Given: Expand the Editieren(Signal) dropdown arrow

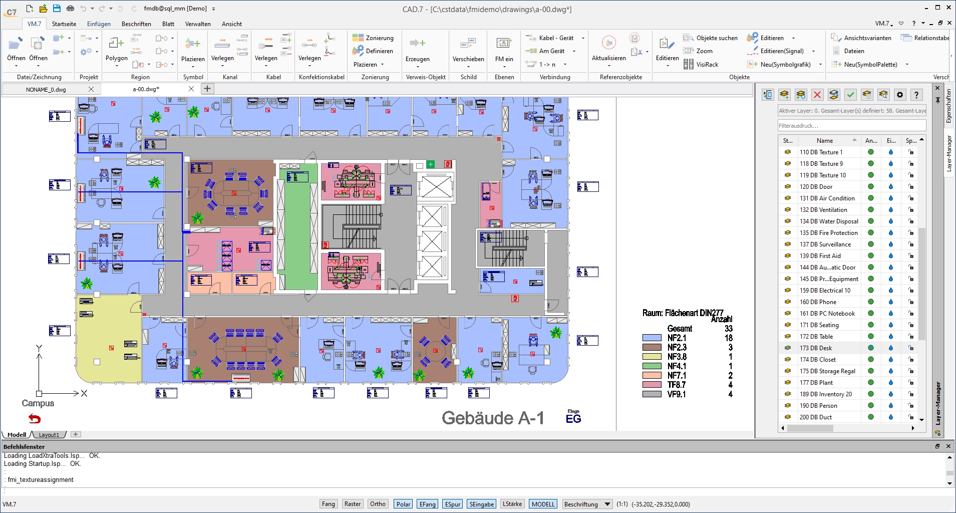Looking at the screenshot, I should tap(813, 51).
